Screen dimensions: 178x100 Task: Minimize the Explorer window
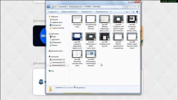(130, 2)
